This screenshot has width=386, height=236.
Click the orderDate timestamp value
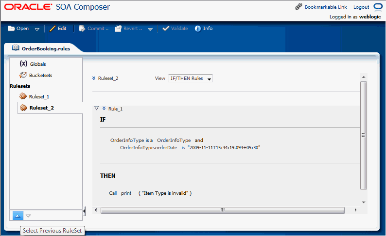224,148
